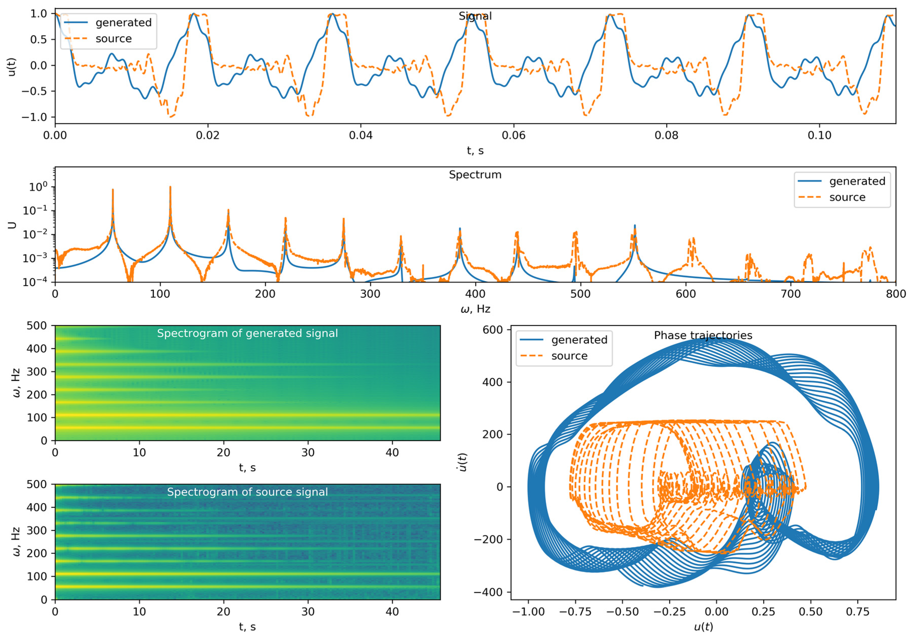Click "generated" in the Phase trajectories legend
Screen dimensions: 911x638
579,340
